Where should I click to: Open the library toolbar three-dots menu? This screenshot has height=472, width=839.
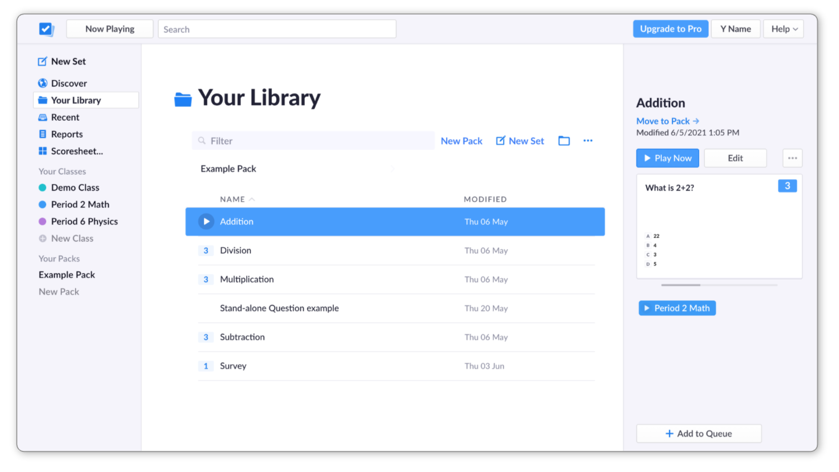(x=588, y=141)
